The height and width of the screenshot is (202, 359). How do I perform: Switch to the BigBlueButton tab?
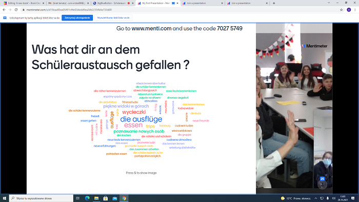click(112, 3)
